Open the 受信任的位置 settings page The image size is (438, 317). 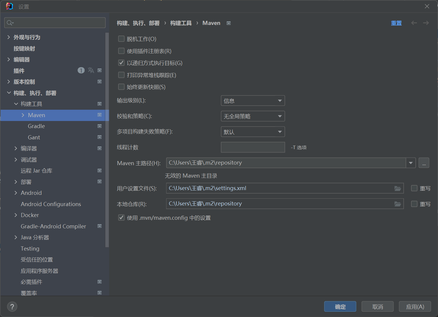pyautogui.click(x=37, y=259)
